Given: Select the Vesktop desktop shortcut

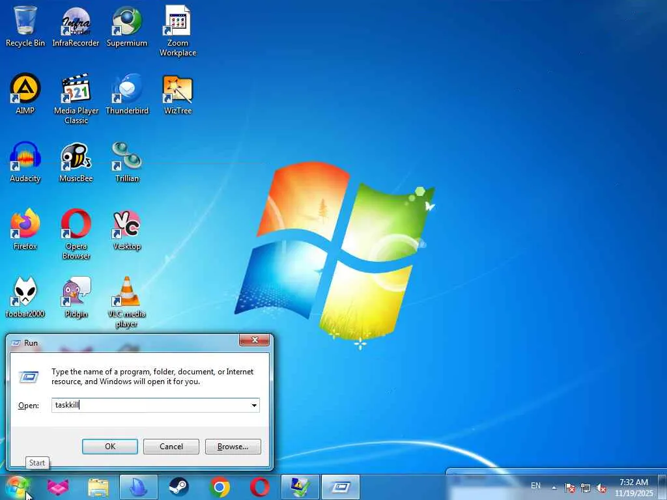Looking at the screenshot, I should [127, 230].
